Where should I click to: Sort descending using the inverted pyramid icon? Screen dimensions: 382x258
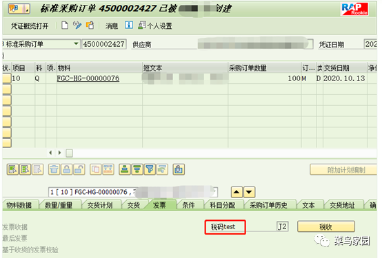tap(137, 169)
